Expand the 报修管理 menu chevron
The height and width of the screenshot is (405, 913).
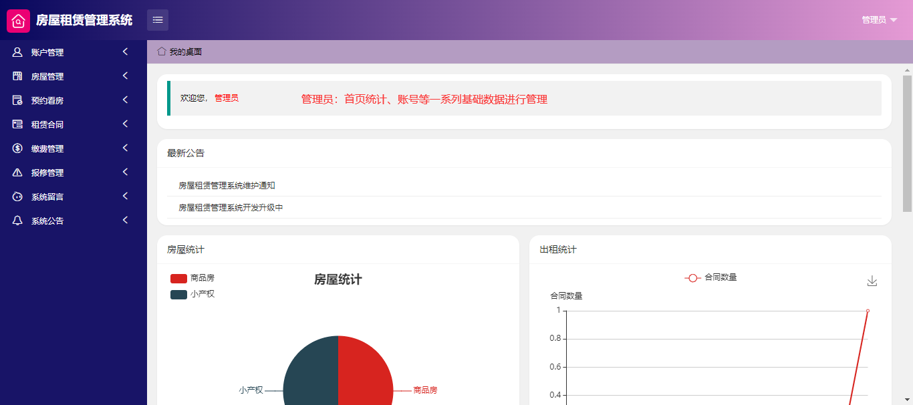coord(125,172)
